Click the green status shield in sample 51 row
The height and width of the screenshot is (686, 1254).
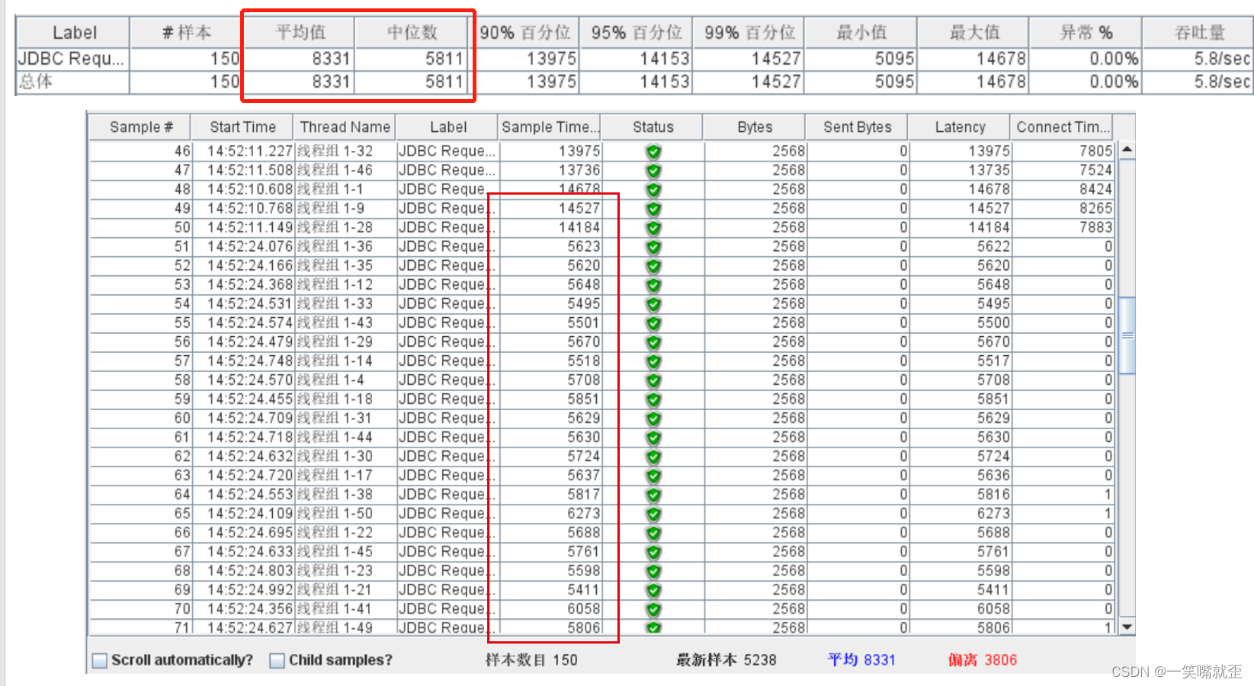click(653, 247)
